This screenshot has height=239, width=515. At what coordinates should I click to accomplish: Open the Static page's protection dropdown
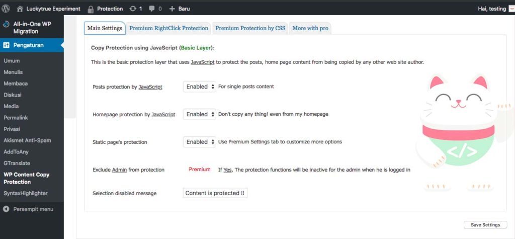(200, 142)
